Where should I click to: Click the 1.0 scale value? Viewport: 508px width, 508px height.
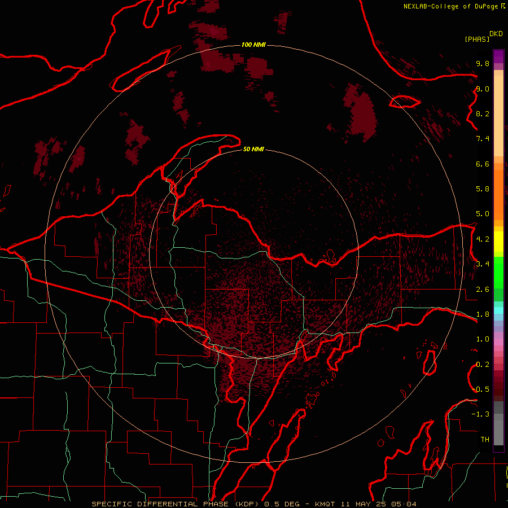[483, 339]
